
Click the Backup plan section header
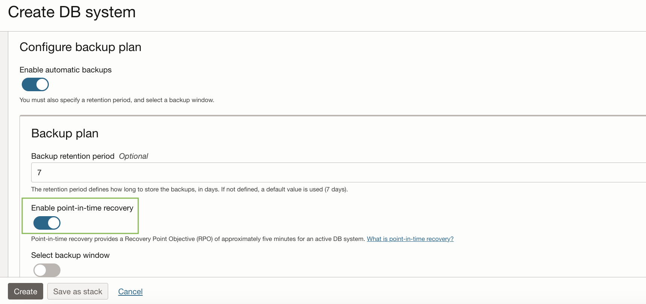pos(65,133)
